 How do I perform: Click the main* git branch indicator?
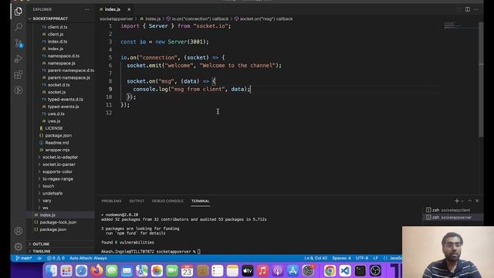click(24, 258)
